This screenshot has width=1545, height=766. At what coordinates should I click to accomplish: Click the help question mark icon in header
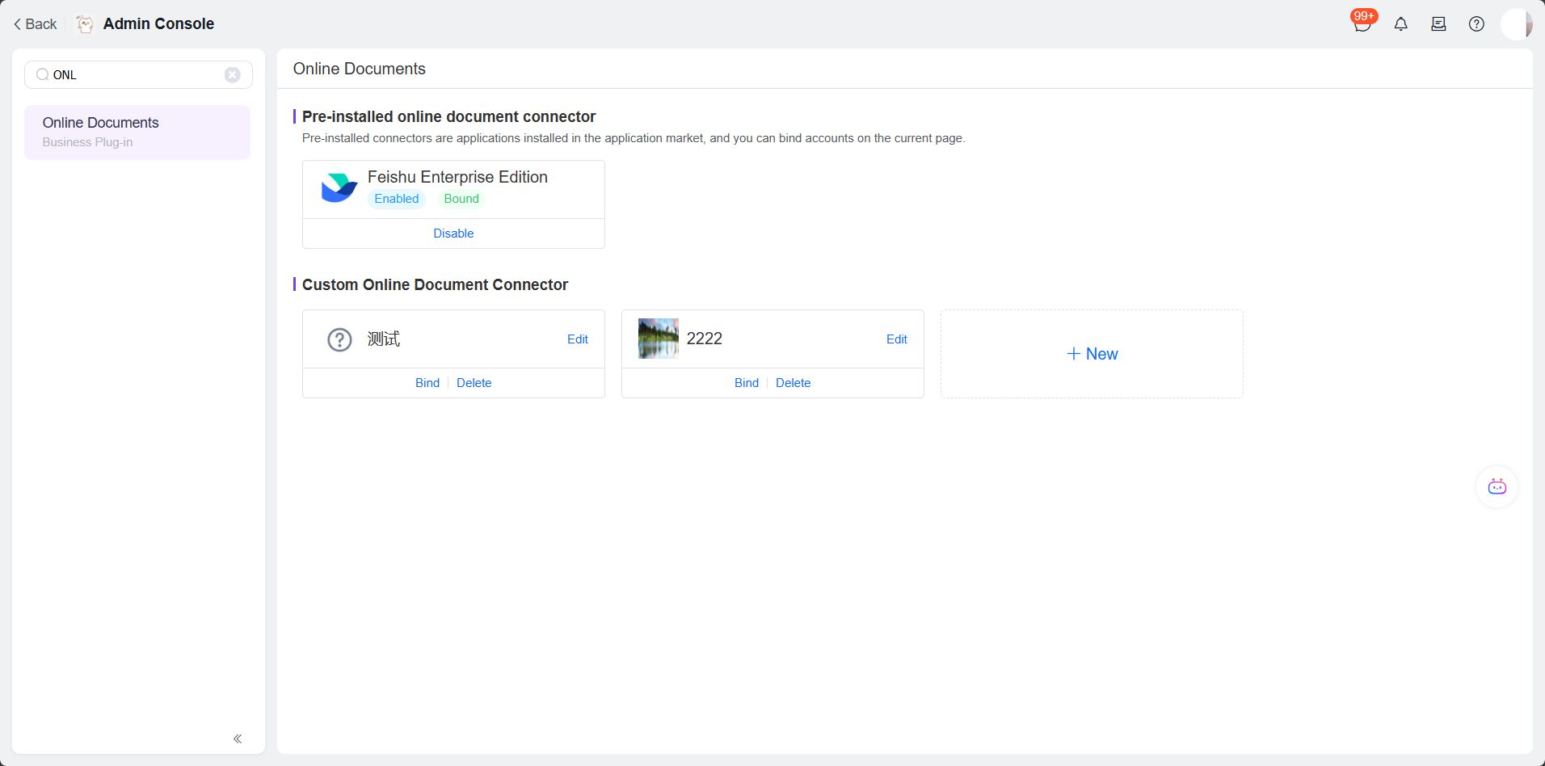tap(1476, 24)
